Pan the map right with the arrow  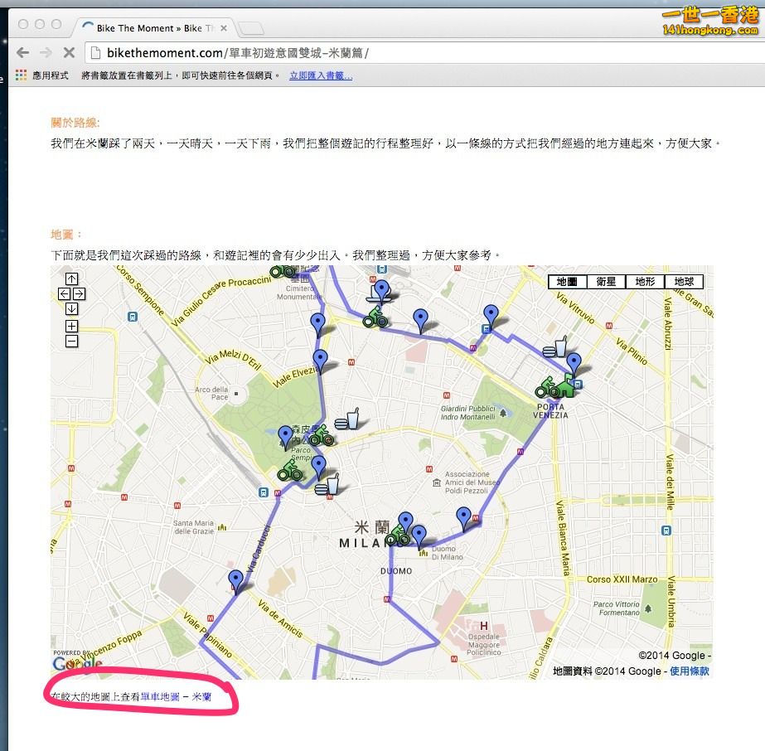click(x=79, y=294)
